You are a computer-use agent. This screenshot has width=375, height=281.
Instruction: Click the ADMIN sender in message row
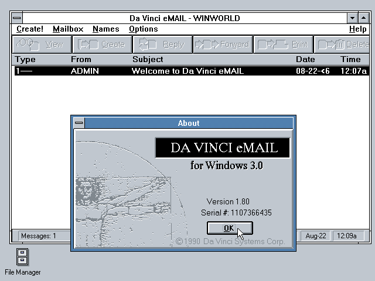pos(84,71)
